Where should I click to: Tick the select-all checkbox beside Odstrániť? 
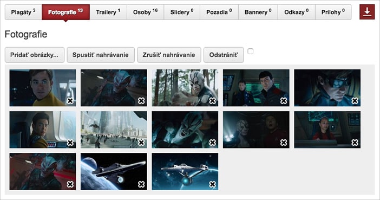(x=251, y=51)
